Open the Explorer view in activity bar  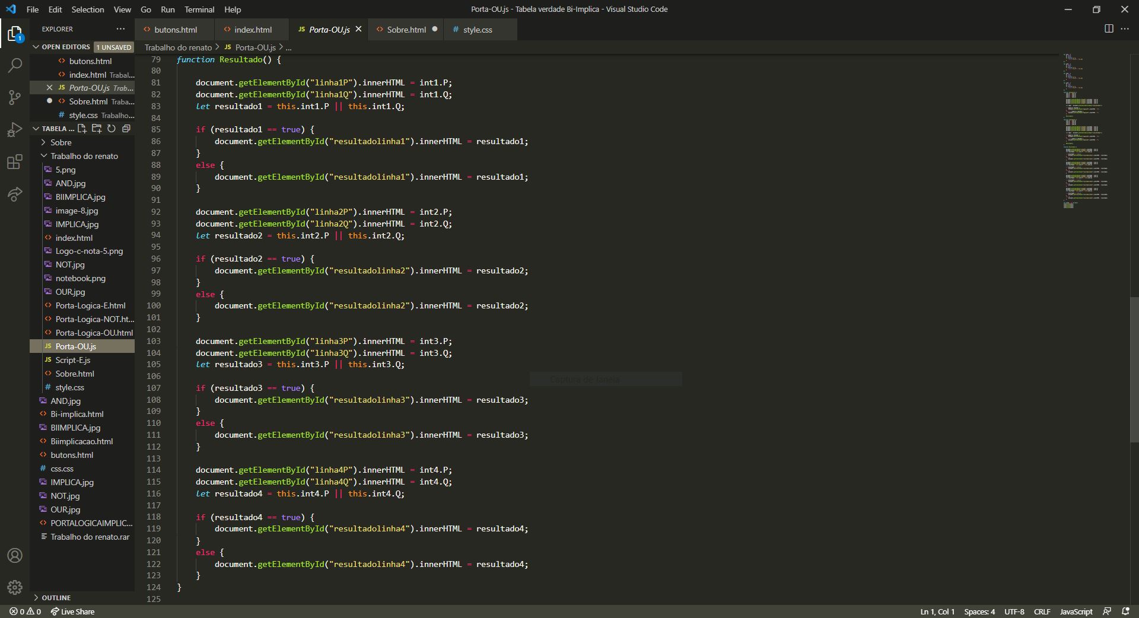(x=15, y=34)
